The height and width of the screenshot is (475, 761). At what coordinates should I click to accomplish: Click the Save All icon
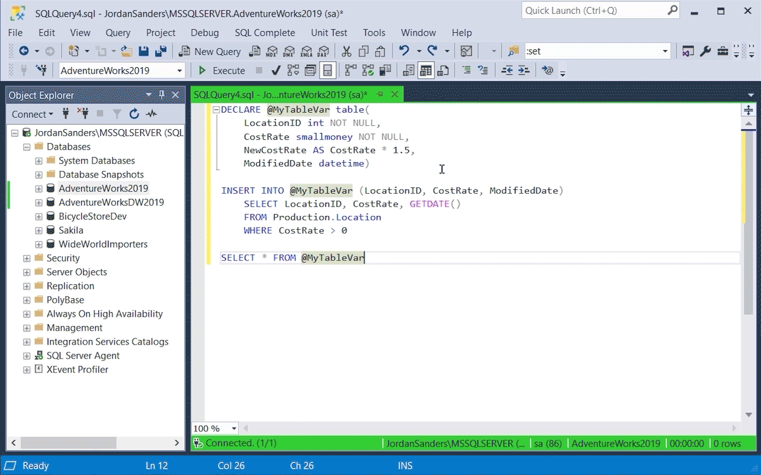tap(160, 51)
